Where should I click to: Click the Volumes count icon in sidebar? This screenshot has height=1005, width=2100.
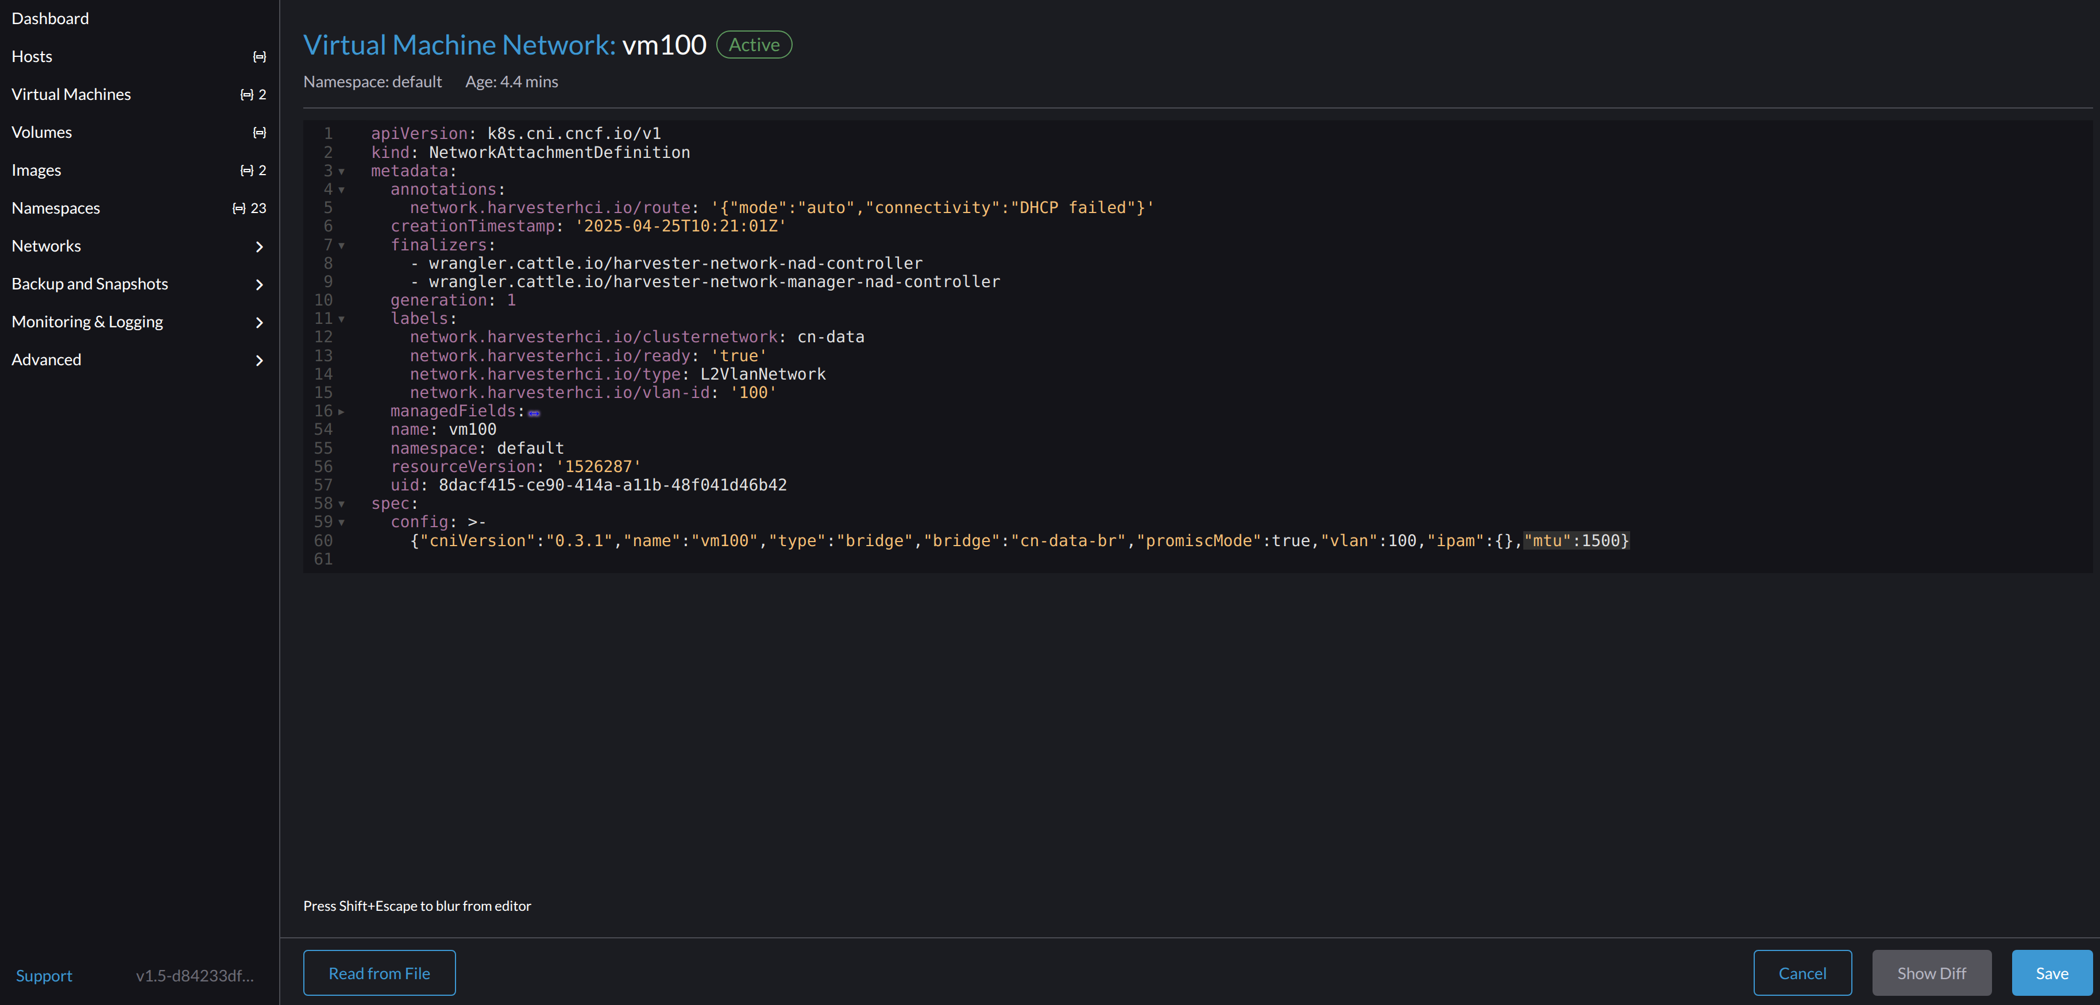[259, 132]
